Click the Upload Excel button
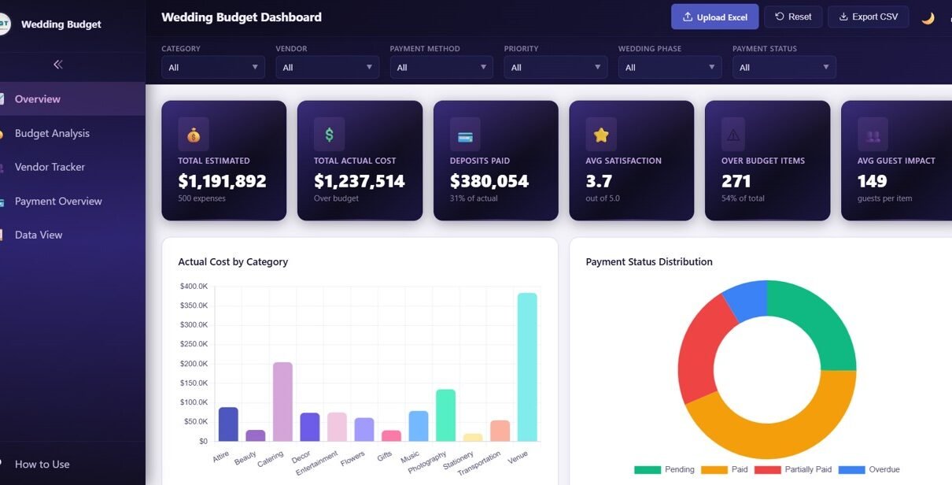 tap(714, 17)
